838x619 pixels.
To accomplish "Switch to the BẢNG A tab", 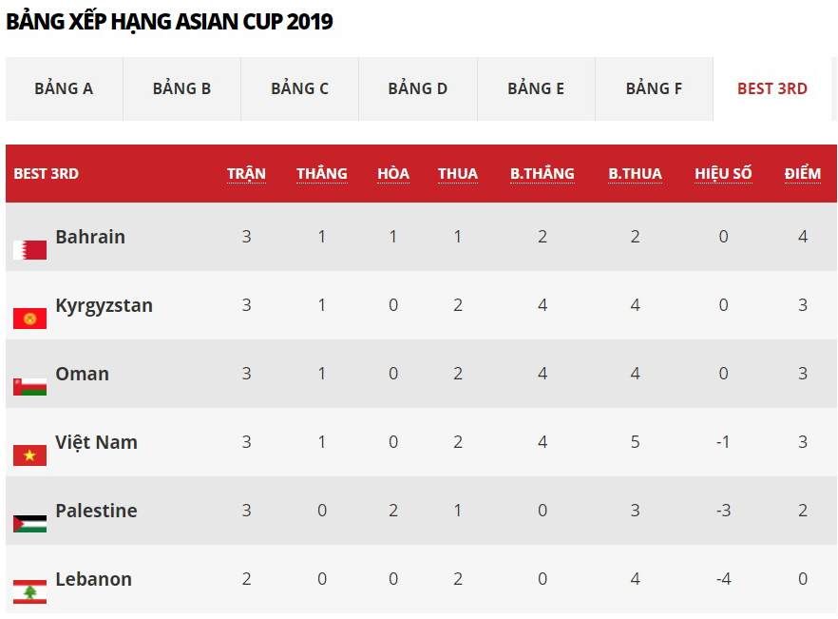I will [65, 88].
